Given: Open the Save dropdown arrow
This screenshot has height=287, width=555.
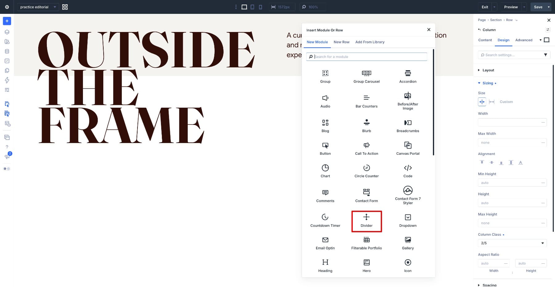Looking at the screenshot, I should click(x=549, y=7).
